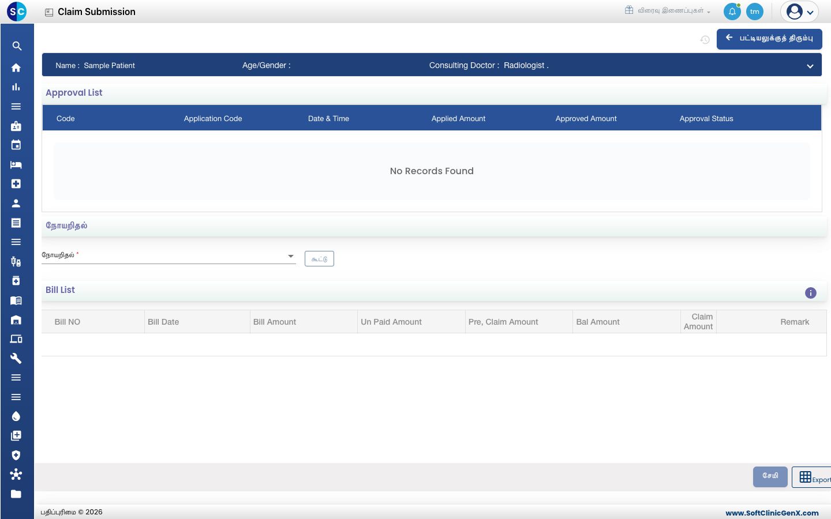The image size is (831, 519).
Task: Open the blood drop icon in sidebar
Action: [16, 416]
